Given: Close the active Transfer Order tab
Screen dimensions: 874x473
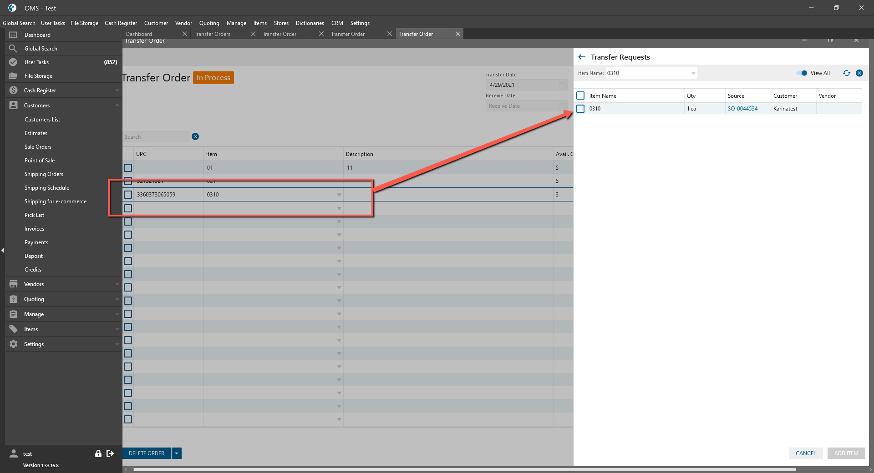Looking at the screenshot, I should (x=458, y=34).
